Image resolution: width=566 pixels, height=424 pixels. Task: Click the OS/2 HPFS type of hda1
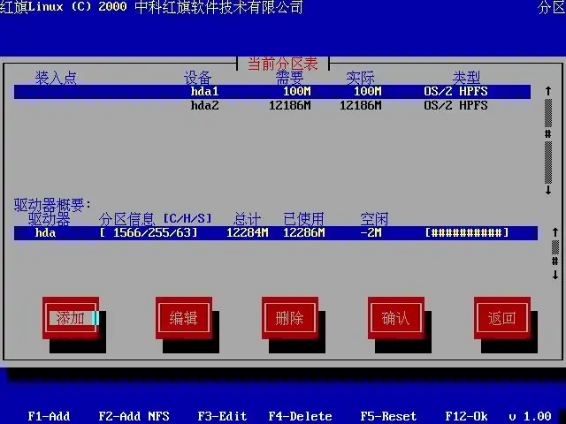456,91
